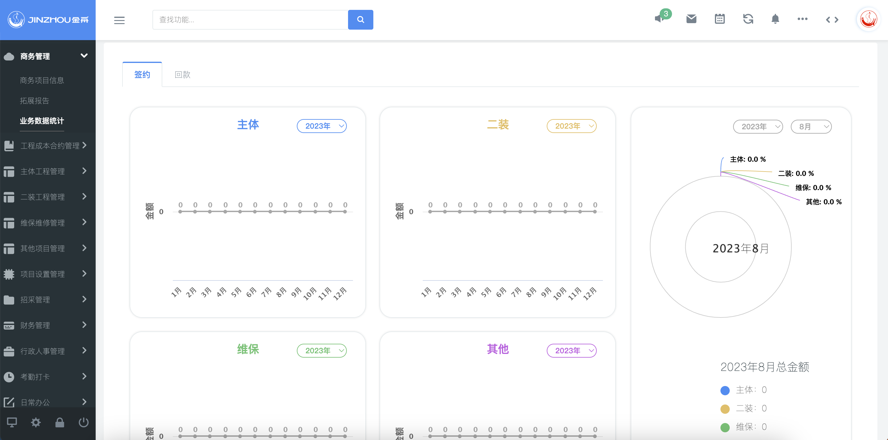Open 商务项目信息 sidebar link

[x=42, y=80]
